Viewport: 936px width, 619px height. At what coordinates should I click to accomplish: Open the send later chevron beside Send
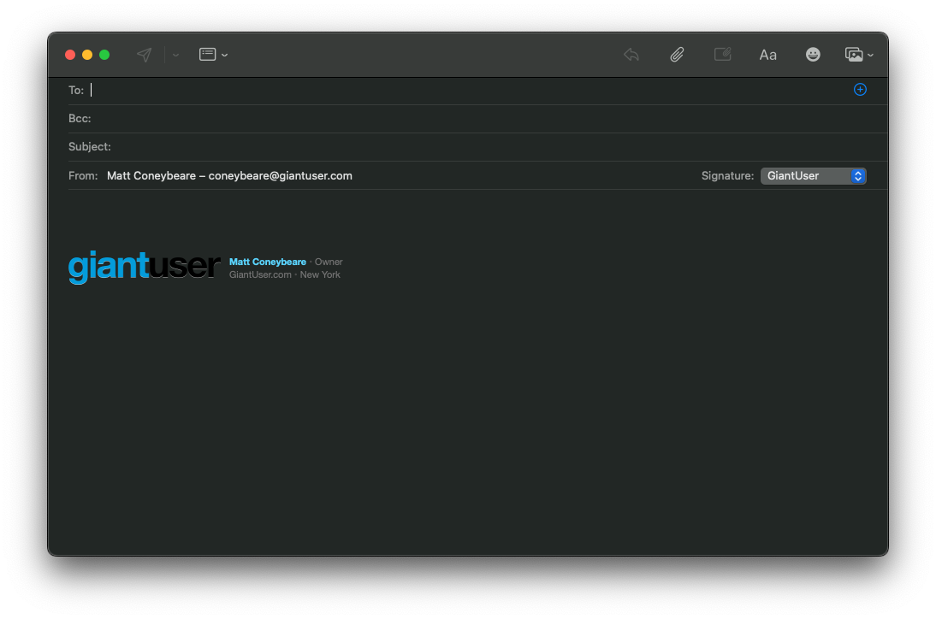click(x=175, y=55)
